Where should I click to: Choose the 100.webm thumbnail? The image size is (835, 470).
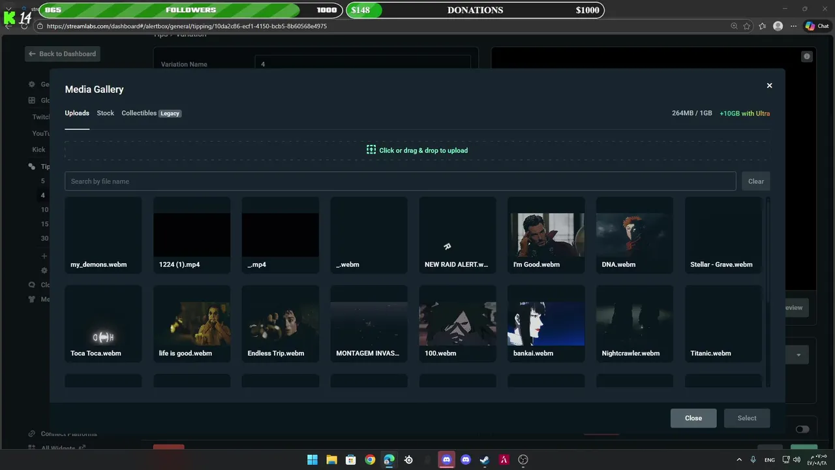457,324
